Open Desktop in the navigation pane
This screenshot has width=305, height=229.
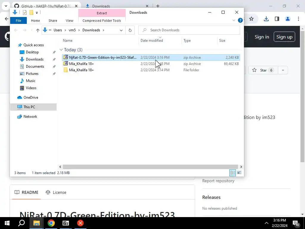(32, 52)
